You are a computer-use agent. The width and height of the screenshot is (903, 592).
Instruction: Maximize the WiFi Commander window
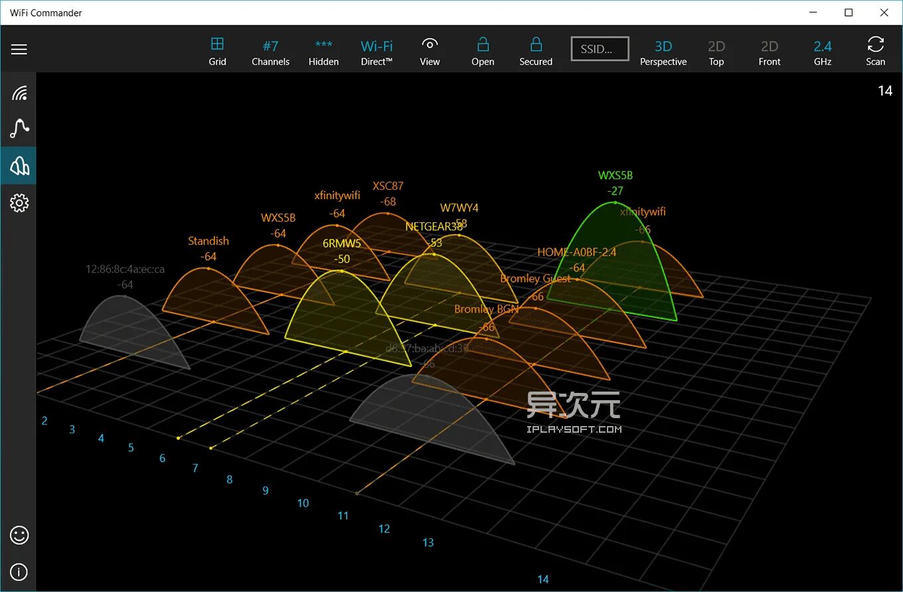(849, 13)
